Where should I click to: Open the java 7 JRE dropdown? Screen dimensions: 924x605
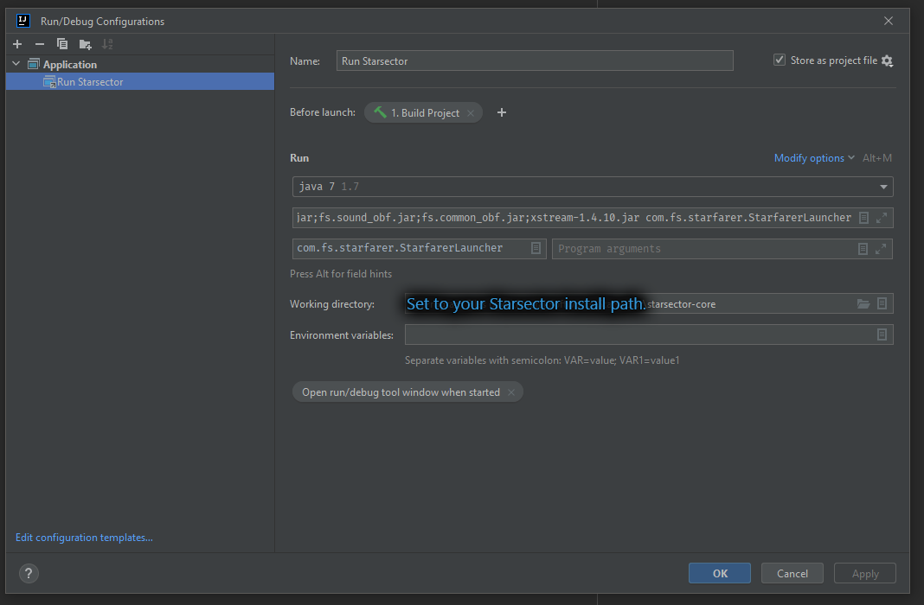coord(883,187)
